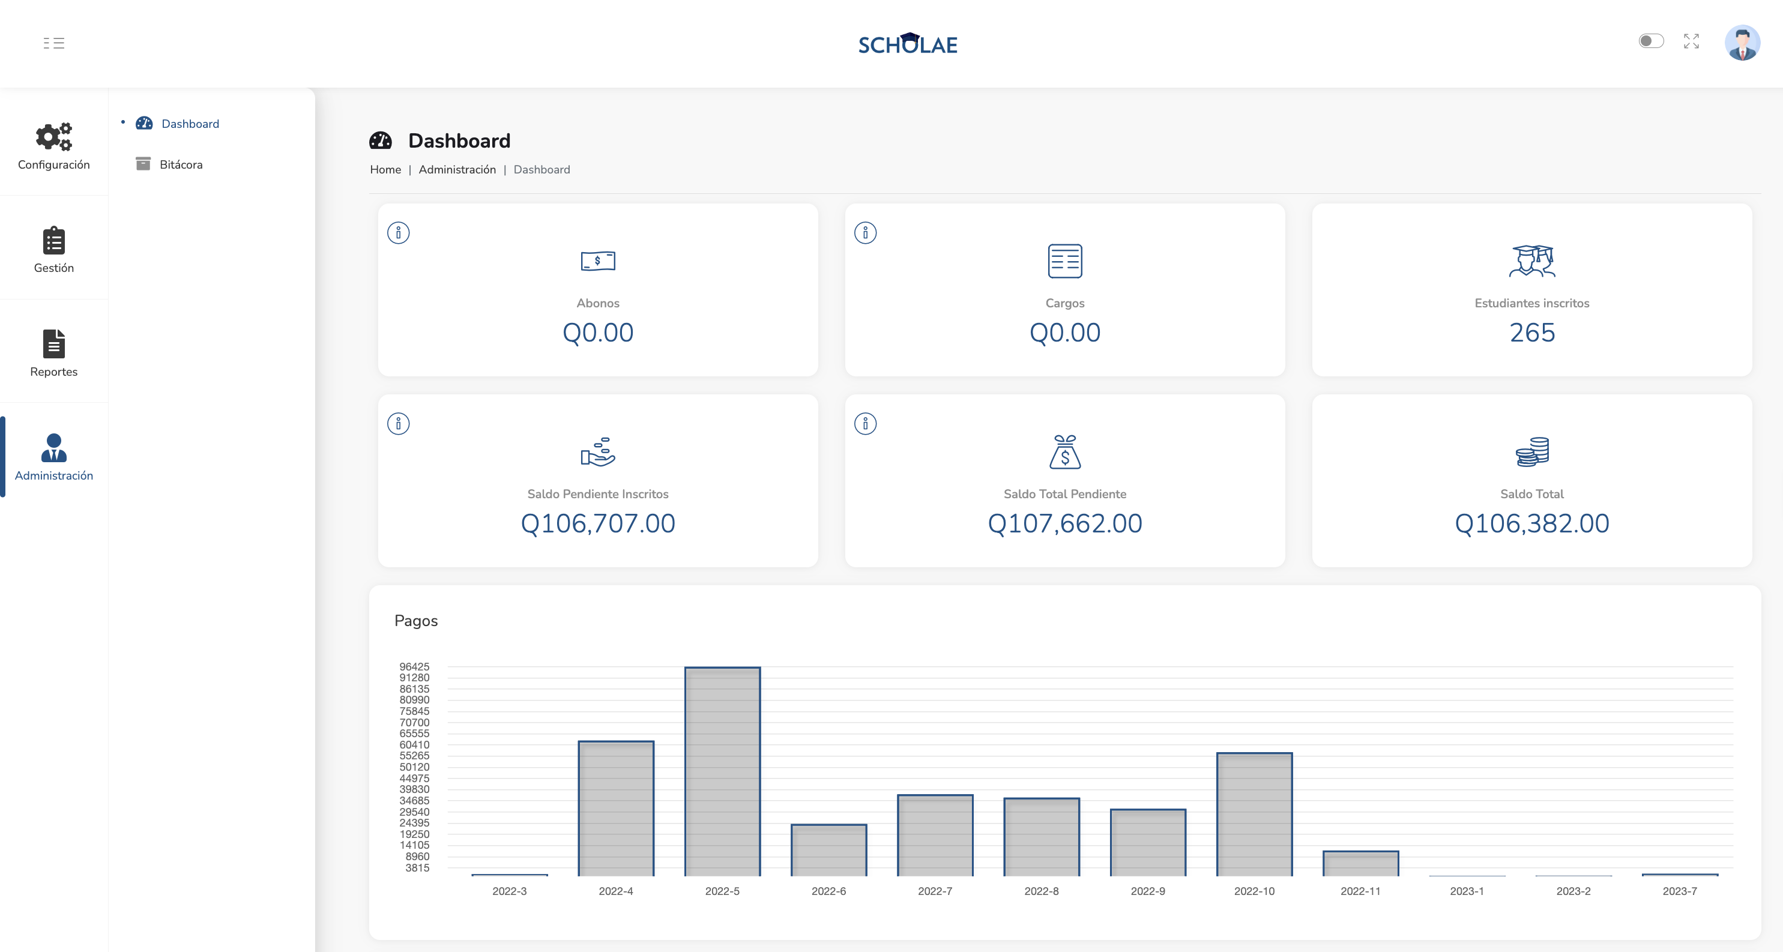Image resolution: width=1783 pixels, height=952 pixels.
Task: Click the info toggle on the Abonos card
Action: (398, 233)
